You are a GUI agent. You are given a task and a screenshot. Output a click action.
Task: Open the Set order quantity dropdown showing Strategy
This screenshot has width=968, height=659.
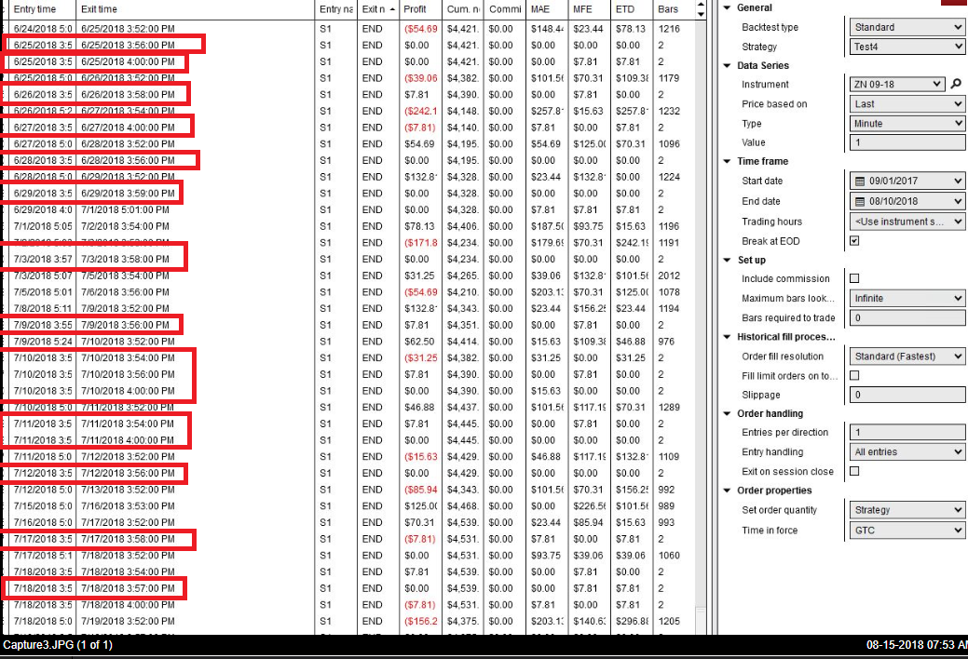point(907,510)
